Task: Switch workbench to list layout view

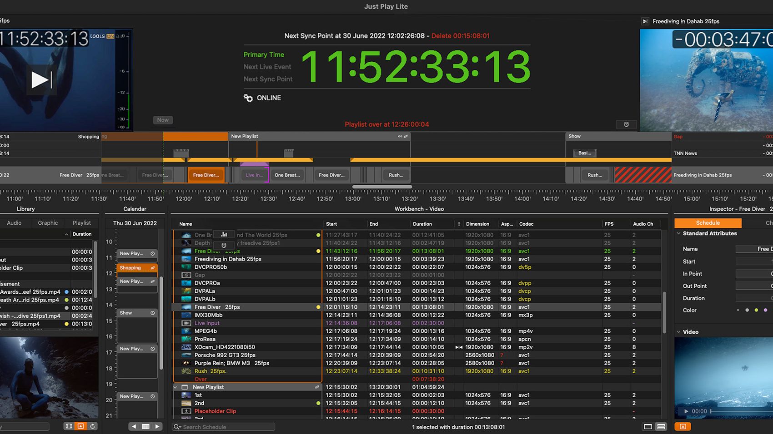Action: click(661, 427)
